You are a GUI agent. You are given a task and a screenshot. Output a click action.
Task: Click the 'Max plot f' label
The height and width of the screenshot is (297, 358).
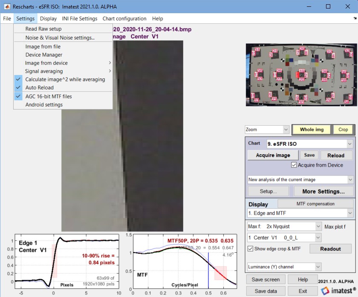click(335, 227)
